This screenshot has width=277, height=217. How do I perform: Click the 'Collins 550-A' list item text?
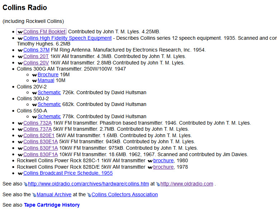(32, 111)
